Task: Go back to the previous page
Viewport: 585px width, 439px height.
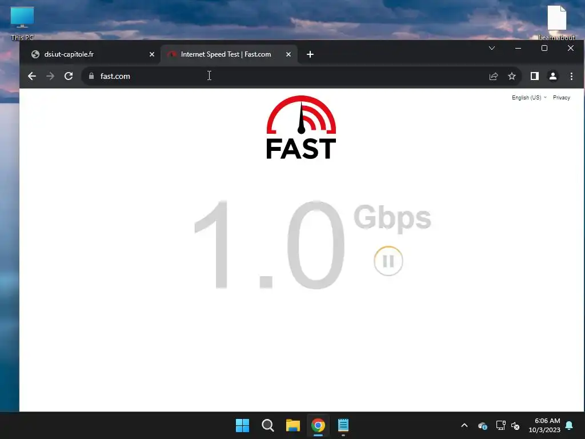Action: point(32,76)
